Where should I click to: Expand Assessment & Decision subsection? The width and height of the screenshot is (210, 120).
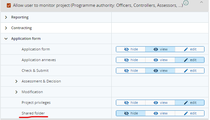click(x=16, y=81)
